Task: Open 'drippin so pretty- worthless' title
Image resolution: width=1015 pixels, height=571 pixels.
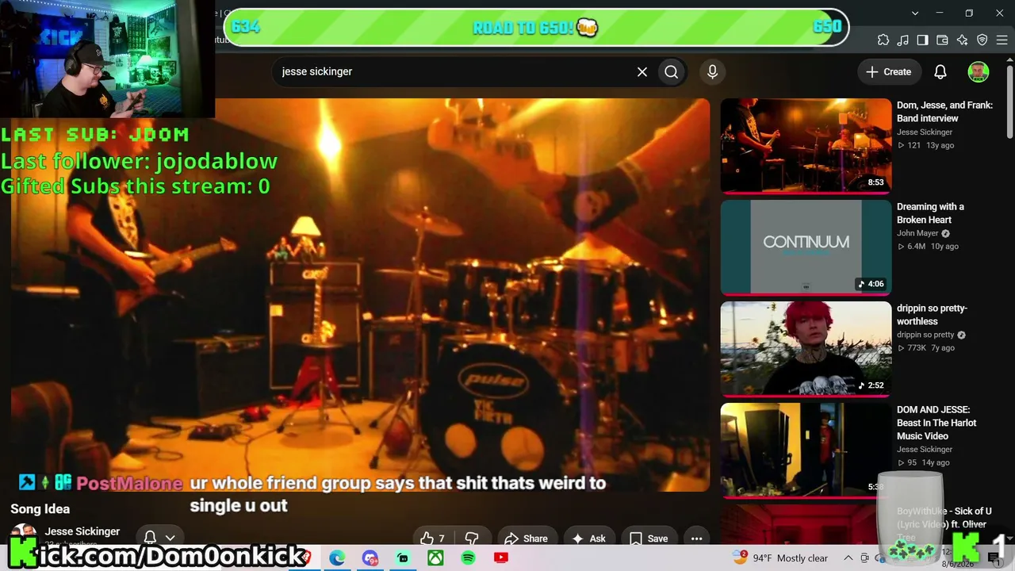Action: (x=932, y=315)
